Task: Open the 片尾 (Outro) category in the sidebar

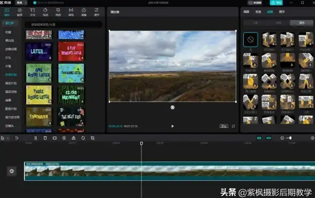Action: [8, 66]
